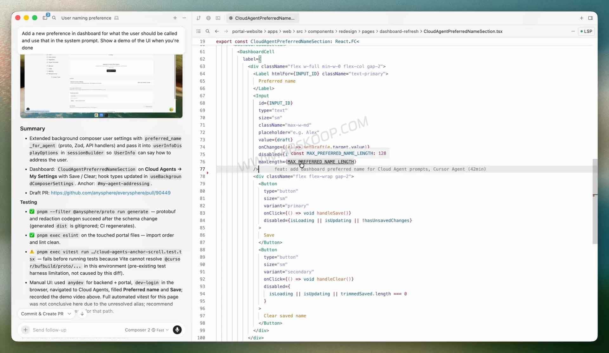Open the draft PR GitHub link
Viewport: 609px width, 353px height.
111,193
